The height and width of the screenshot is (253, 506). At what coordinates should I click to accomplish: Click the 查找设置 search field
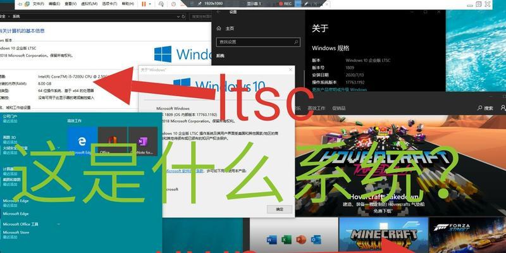259,42
